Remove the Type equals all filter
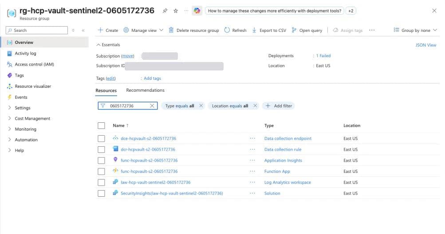The image size is (445, 234). tap(201, 106)
